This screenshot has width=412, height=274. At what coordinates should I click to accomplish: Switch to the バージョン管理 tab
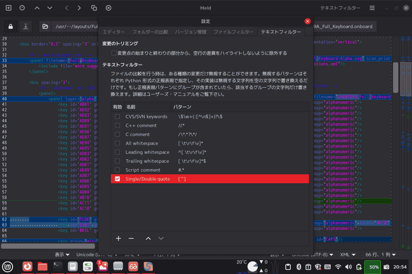click(191, 32)
